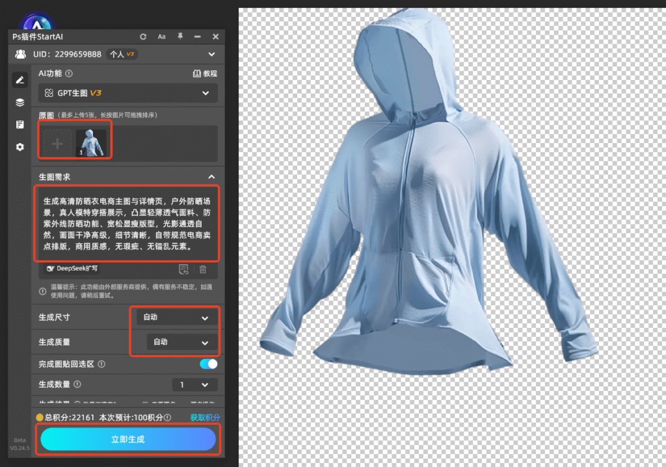Open the layers stack sidebar icon
666x467 pixels.
click(x=20, y=102)
